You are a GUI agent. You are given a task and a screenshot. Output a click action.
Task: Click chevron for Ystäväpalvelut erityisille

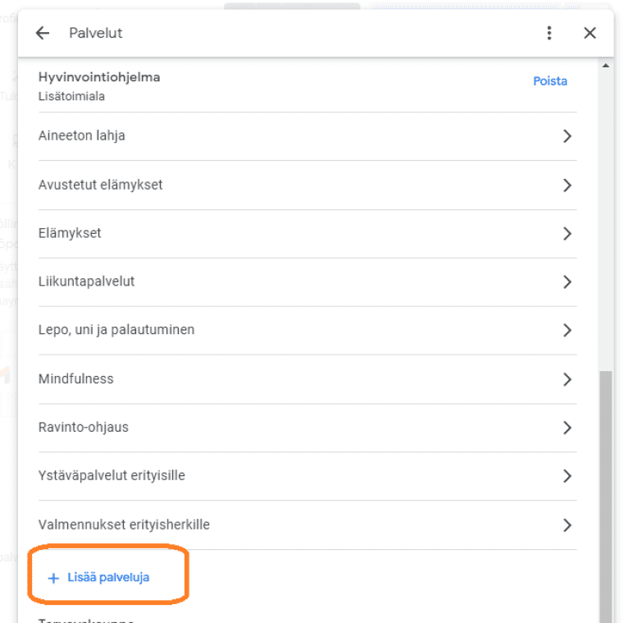pyautogui.click(x=567, y=476)
